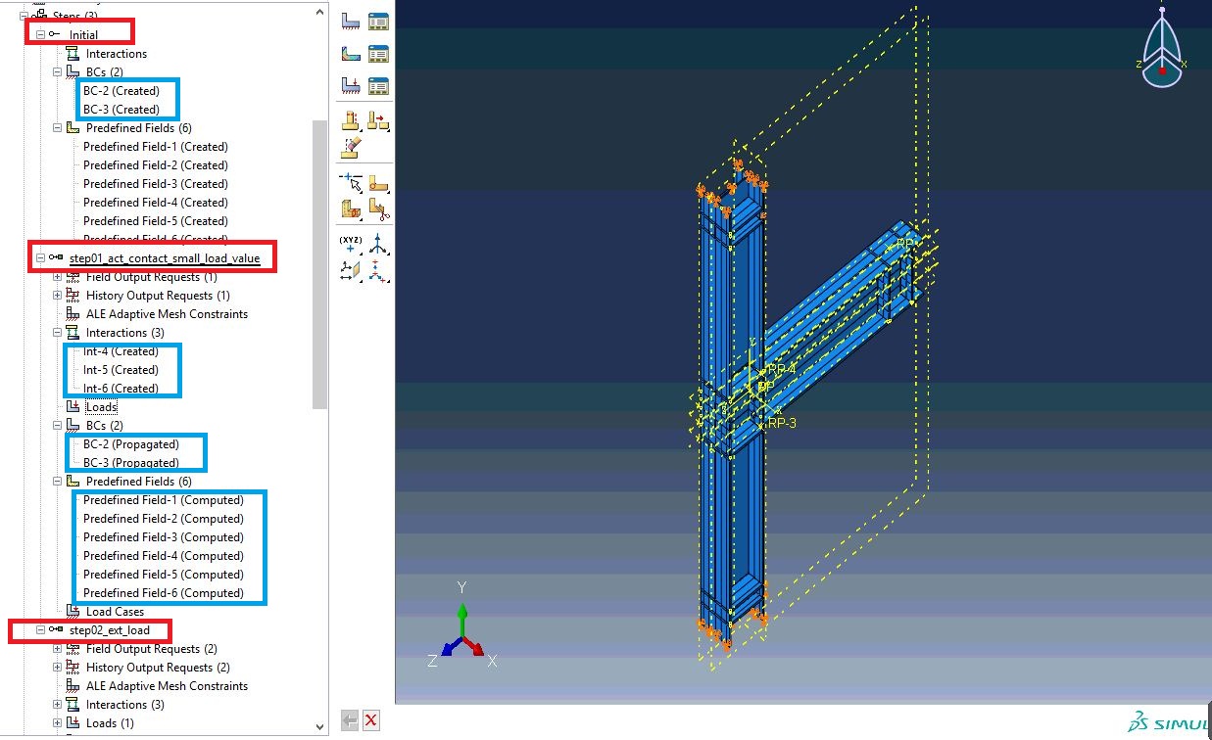Select the XYZ Create Datum Point tool
Image resolution: width=1212 pixels, height=740 pixels.
pyautogui.click(x=351, y=244)
